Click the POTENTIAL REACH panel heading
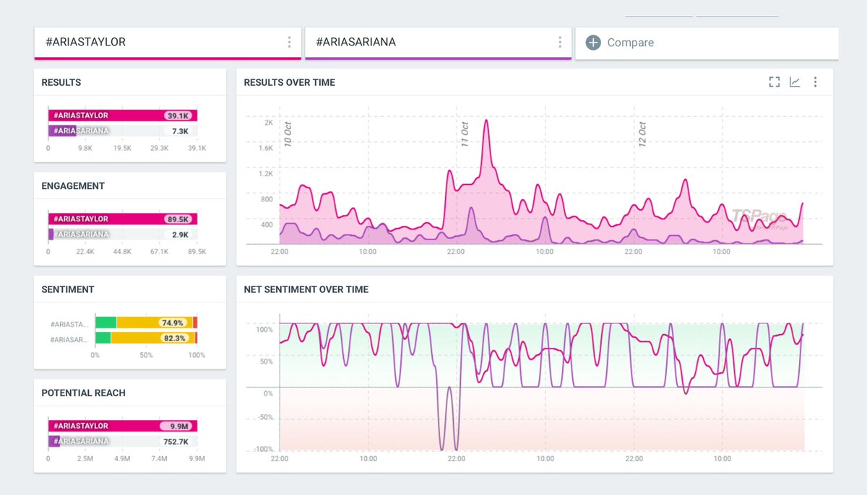This screenshot has width=867, height=495. click(x=83, y=393)
